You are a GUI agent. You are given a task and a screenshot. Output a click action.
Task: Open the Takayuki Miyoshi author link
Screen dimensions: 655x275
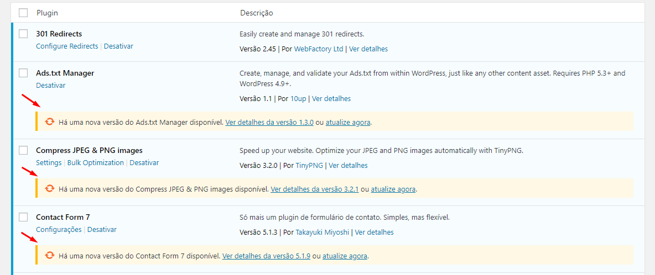pos(323,232)
